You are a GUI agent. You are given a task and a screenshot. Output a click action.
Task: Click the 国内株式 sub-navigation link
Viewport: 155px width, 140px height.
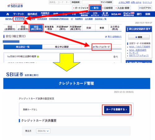[x=9, y=19]
